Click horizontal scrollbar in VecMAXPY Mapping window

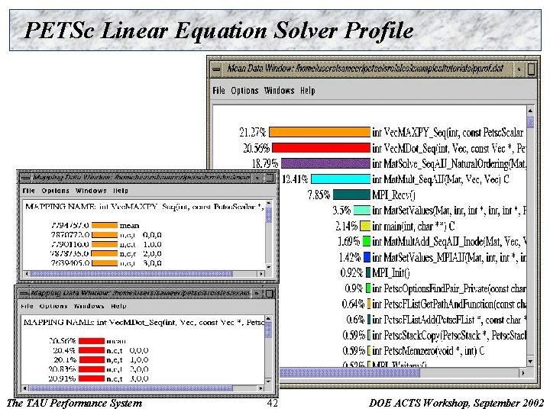tap(131, 273)
